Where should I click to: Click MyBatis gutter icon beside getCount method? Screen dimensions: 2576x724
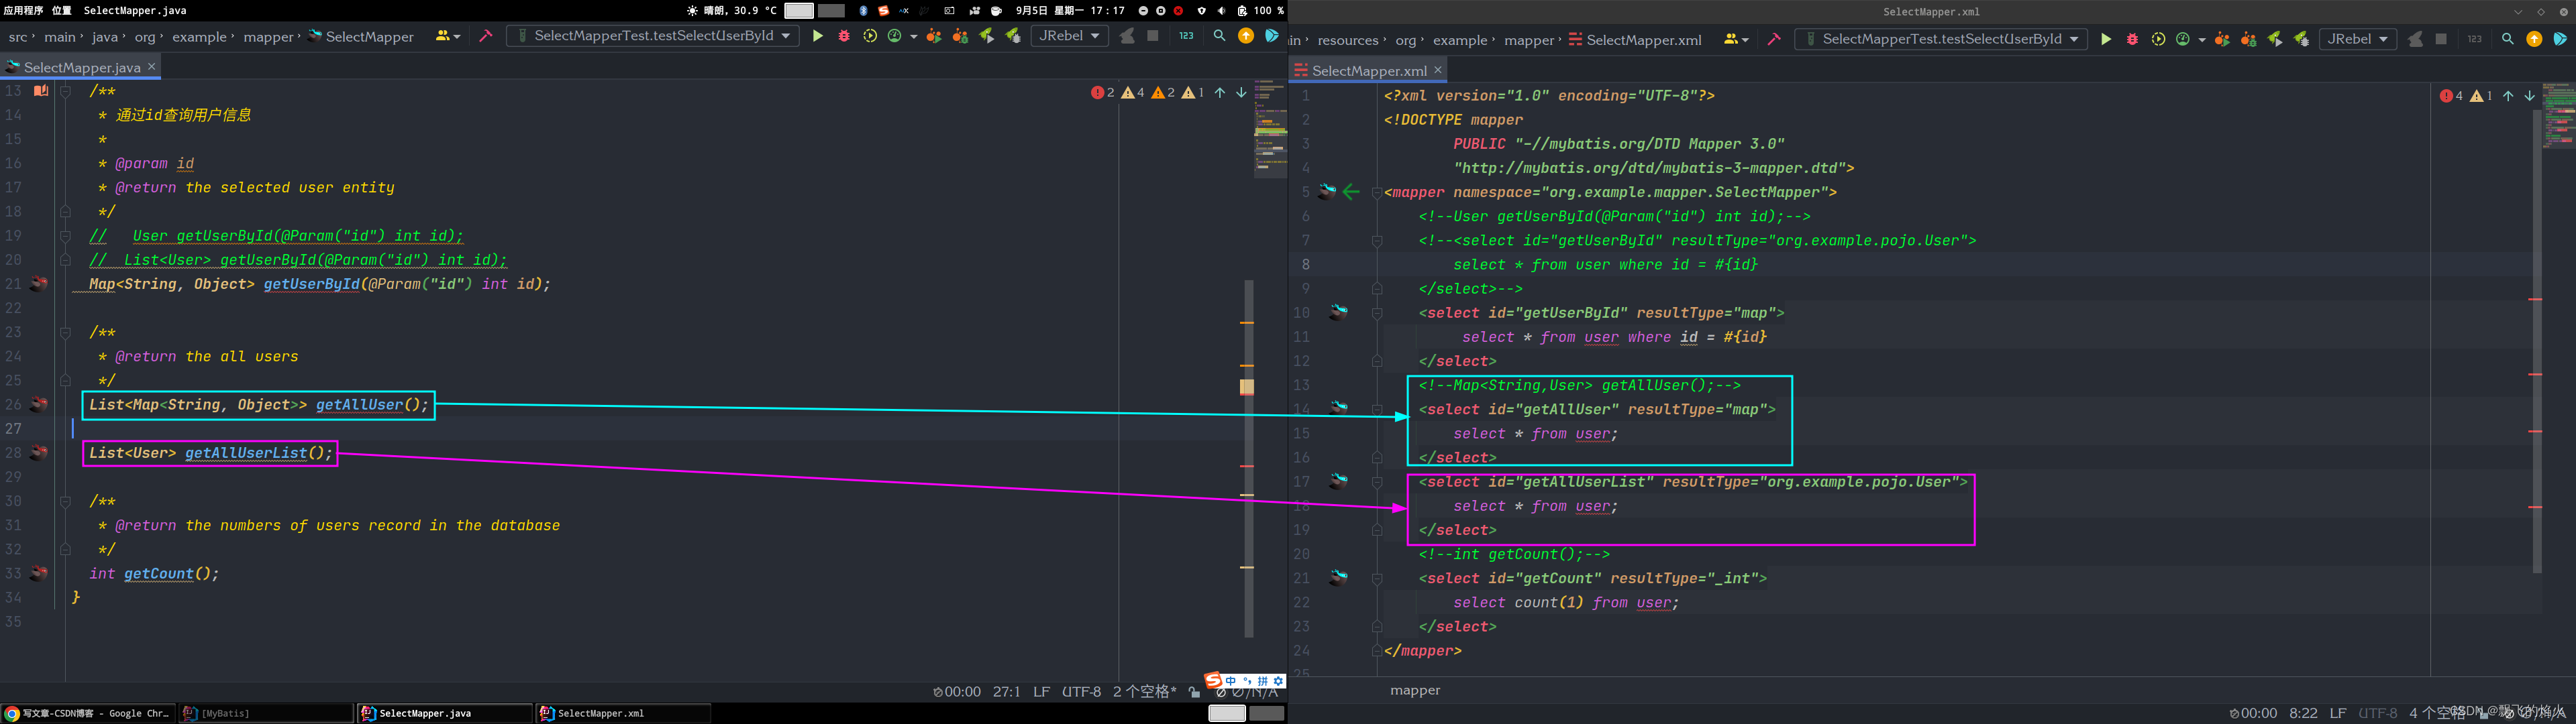[x=39, y=573]
